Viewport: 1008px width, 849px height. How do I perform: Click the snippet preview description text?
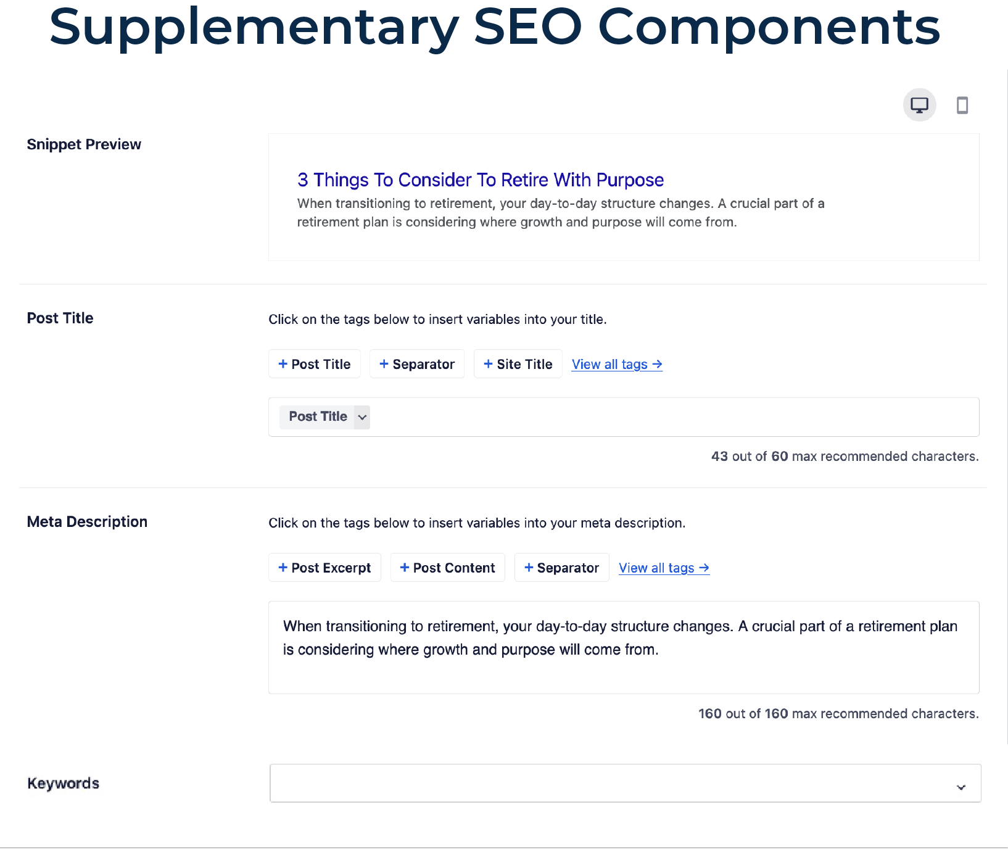(561, 213)
